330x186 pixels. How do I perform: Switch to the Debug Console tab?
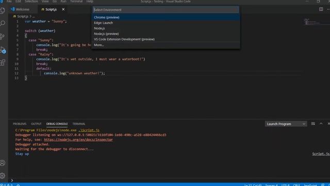coord(57,124)
